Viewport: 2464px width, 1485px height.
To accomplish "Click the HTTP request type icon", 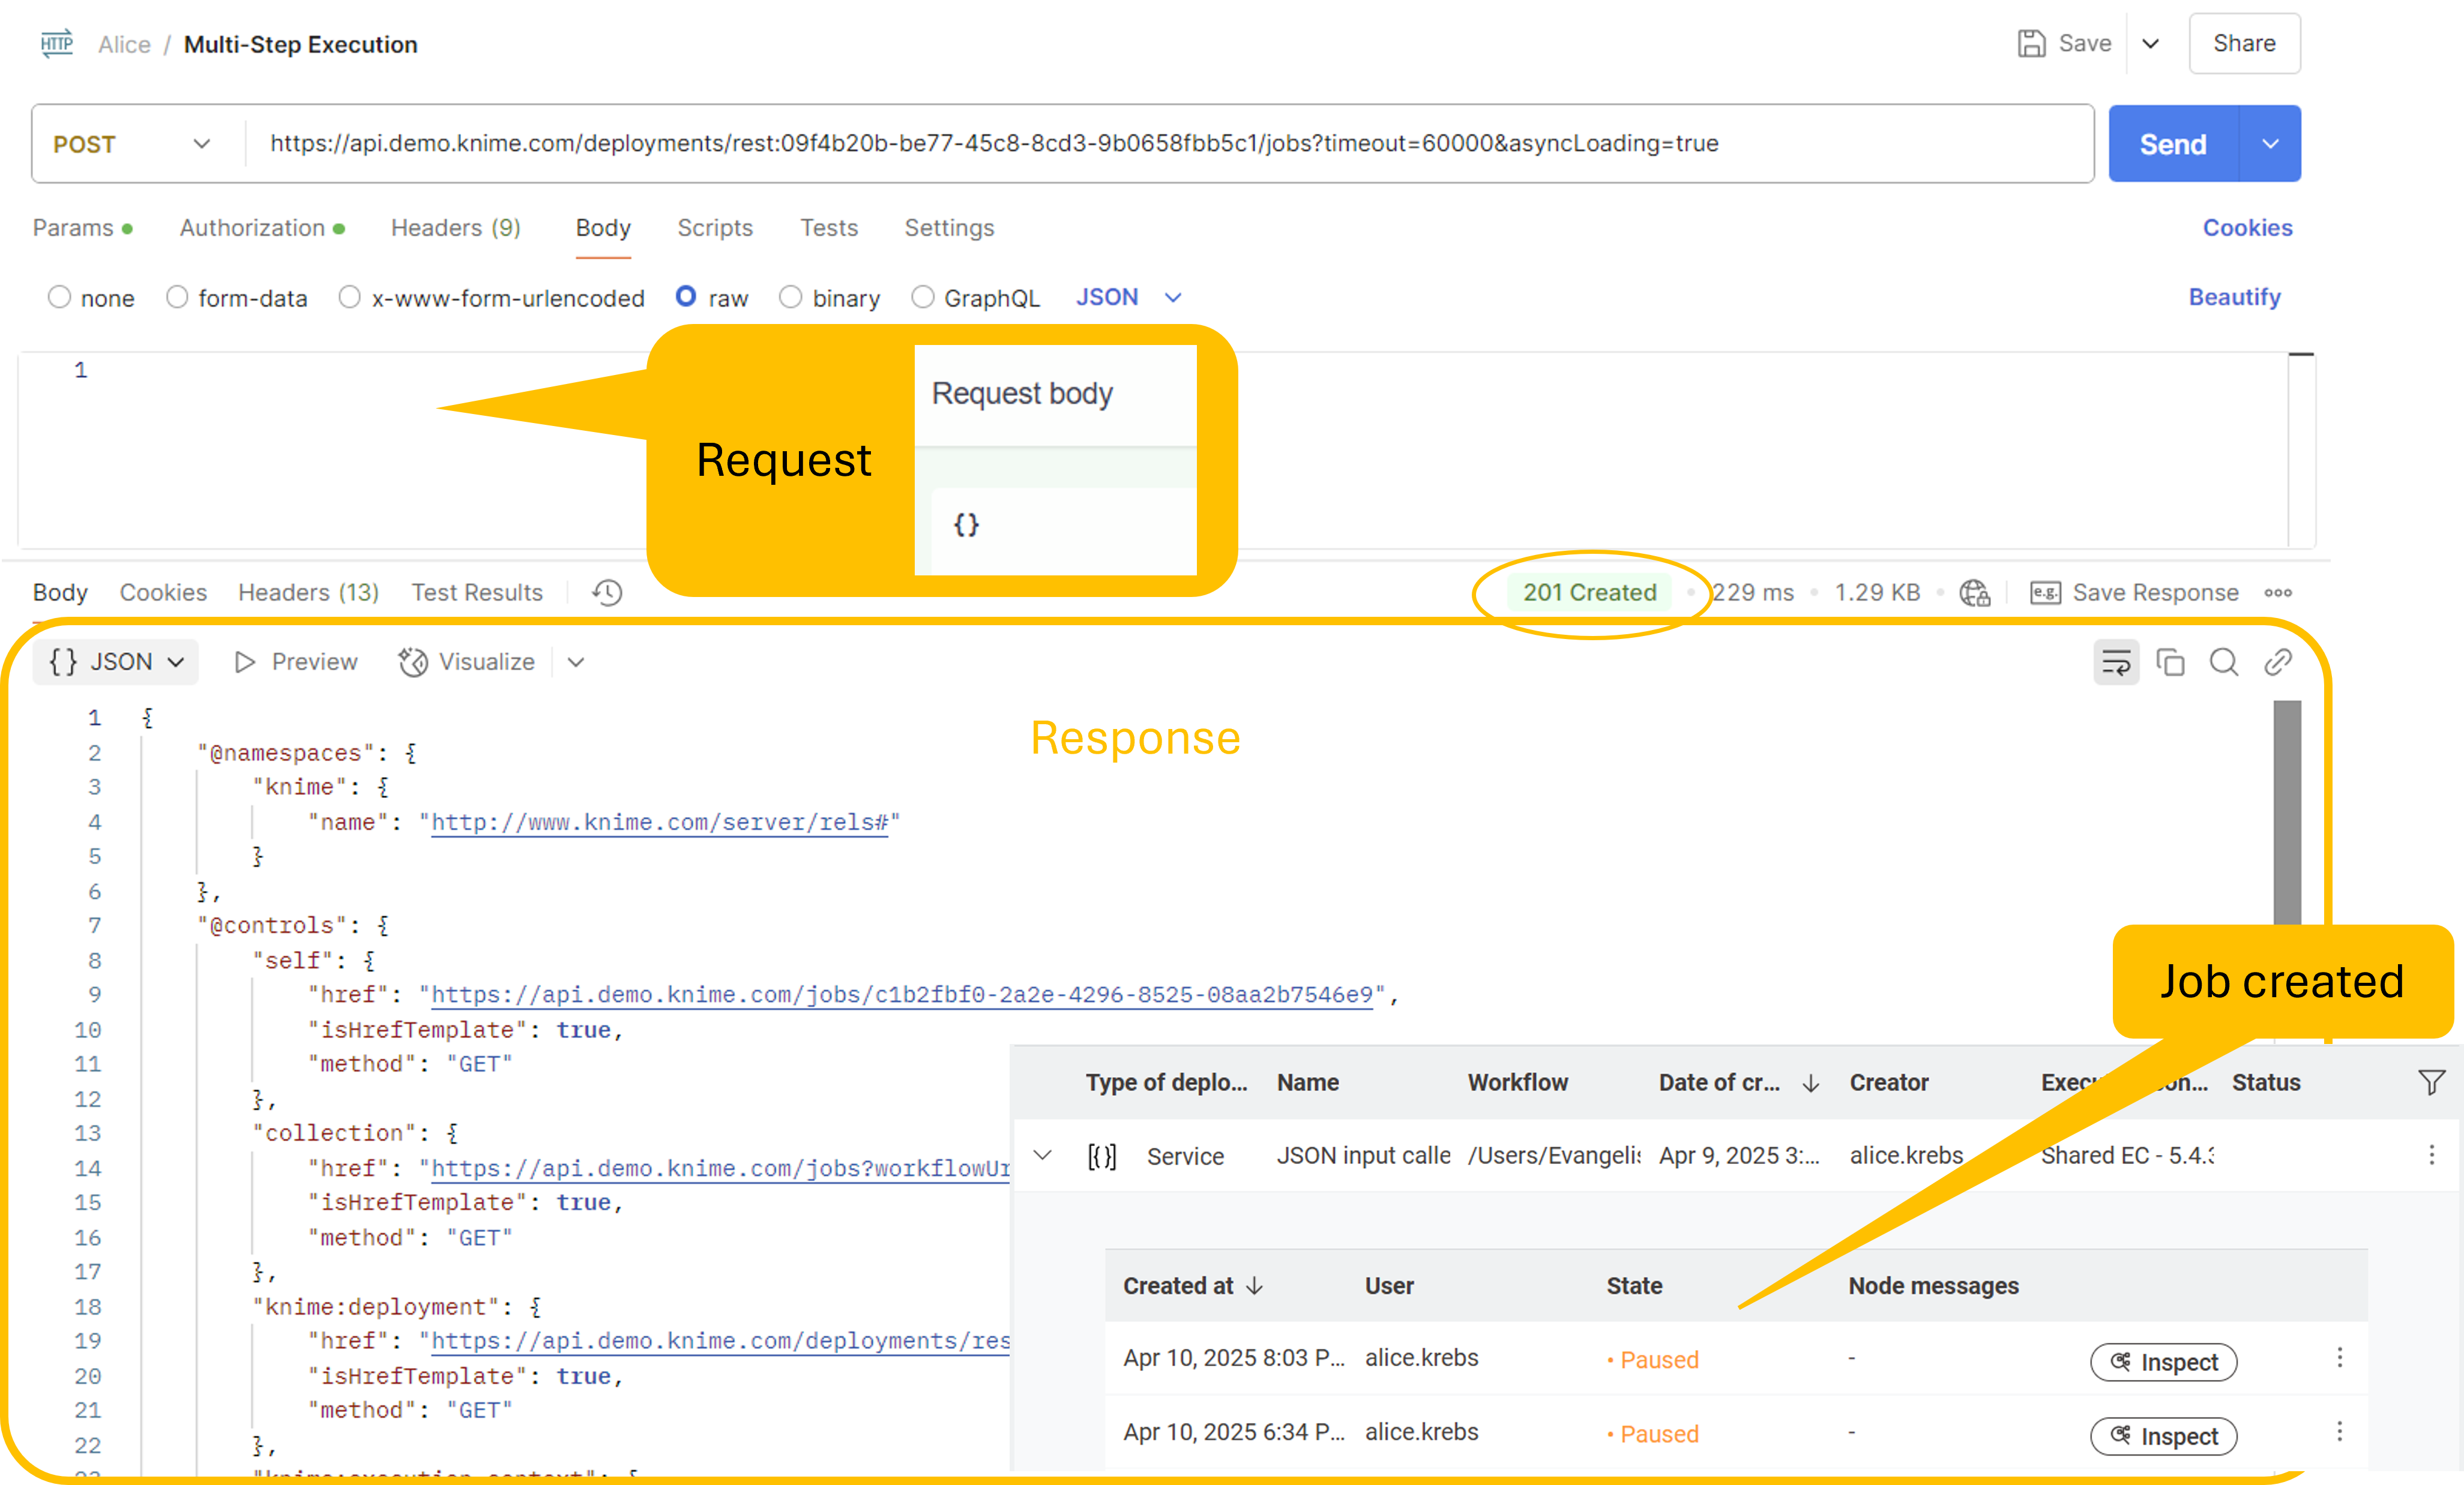I will 57,43.
